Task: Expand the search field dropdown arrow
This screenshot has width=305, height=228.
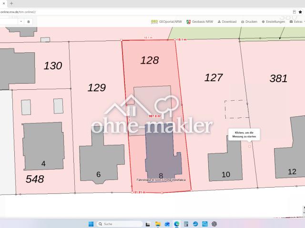Action: pos(21,21)
